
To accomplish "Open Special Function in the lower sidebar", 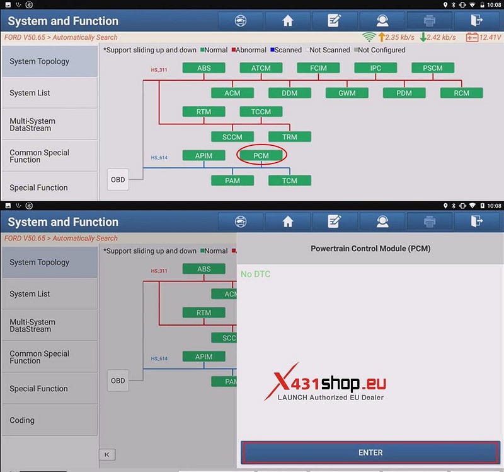I will (50, 388).
